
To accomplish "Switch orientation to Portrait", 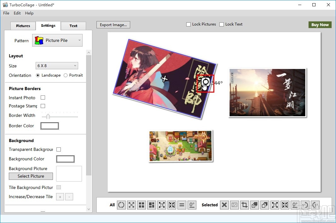I will 66,75.
